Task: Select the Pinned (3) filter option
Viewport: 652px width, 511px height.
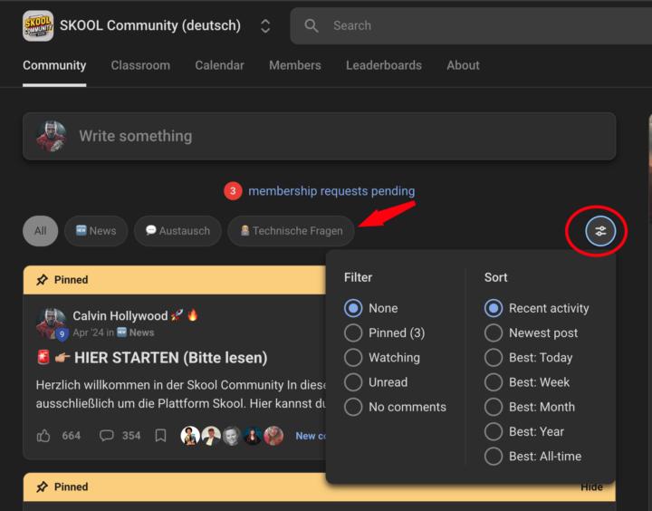Action: pyautogui.click(x=353, y=333)
